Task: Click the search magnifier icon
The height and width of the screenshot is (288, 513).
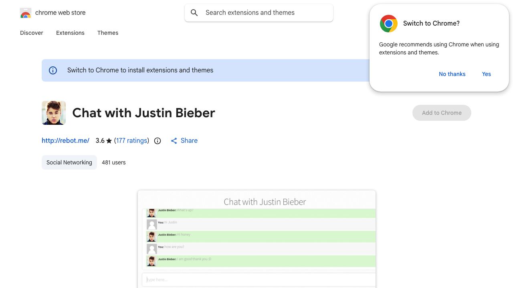Action: [x=194, y=13]
